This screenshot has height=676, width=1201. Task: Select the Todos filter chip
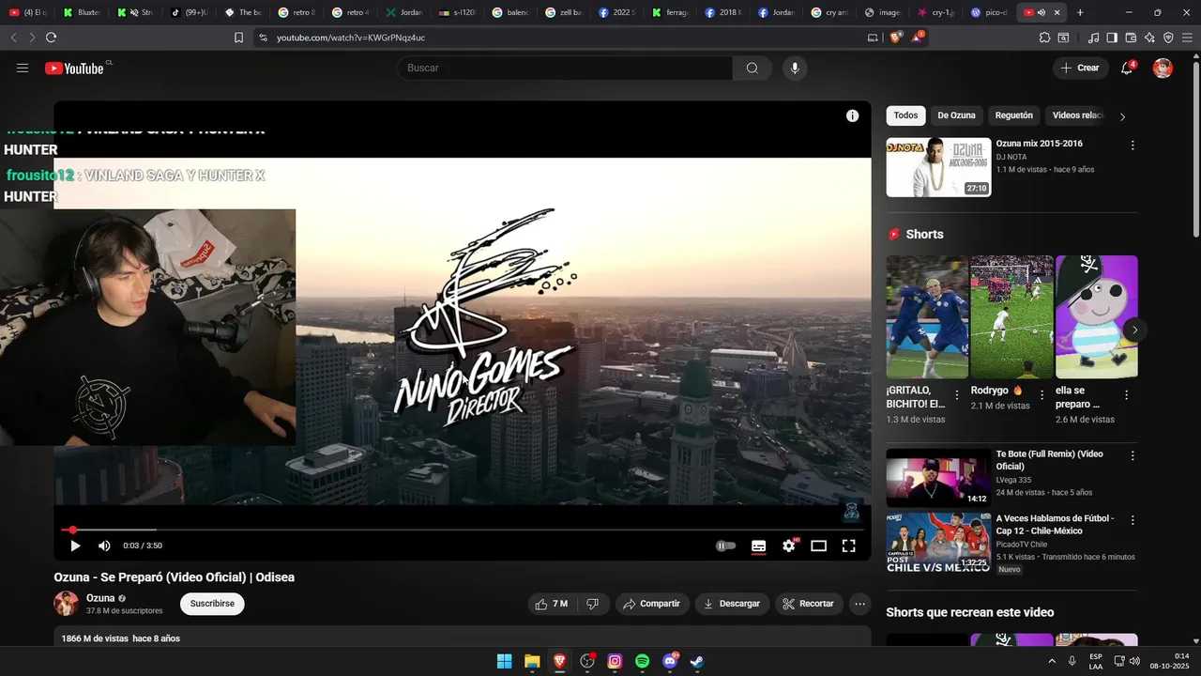[x=905, y=115]
